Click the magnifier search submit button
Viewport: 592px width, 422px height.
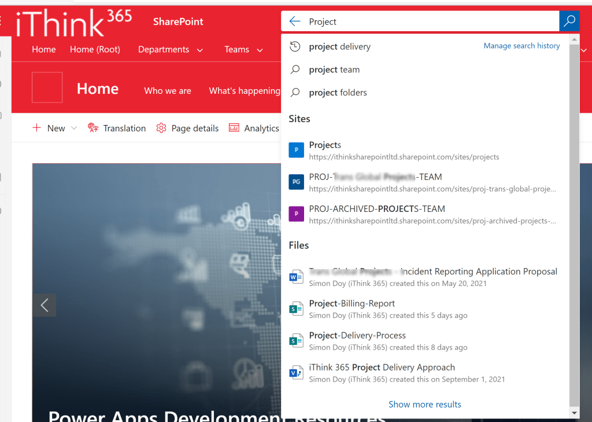click(569, 21)
